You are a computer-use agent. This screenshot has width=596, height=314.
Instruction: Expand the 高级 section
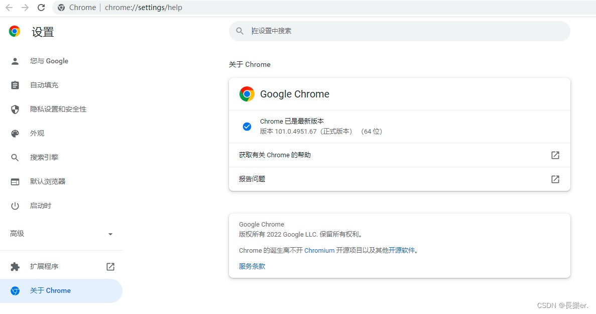(61, 234)
